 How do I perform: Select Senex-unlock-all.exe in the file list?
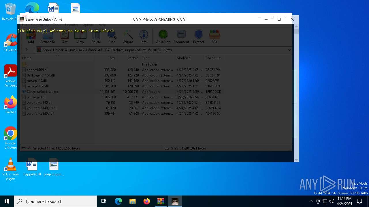pyautogui.click(x=122, y=92)
